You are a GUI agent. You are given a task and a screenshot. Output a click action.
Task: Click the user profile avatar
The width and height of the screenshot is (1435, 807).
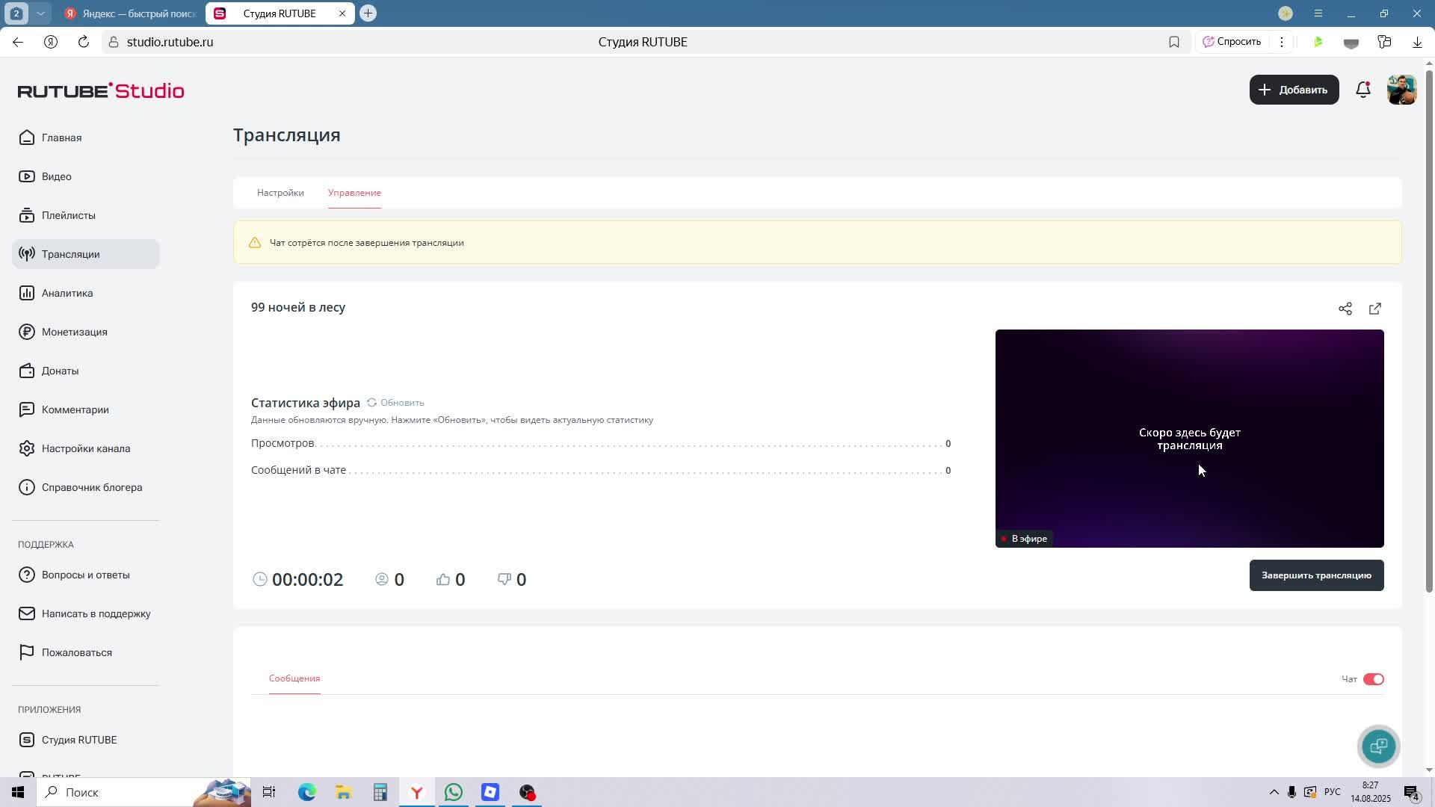coord(1401,90)
